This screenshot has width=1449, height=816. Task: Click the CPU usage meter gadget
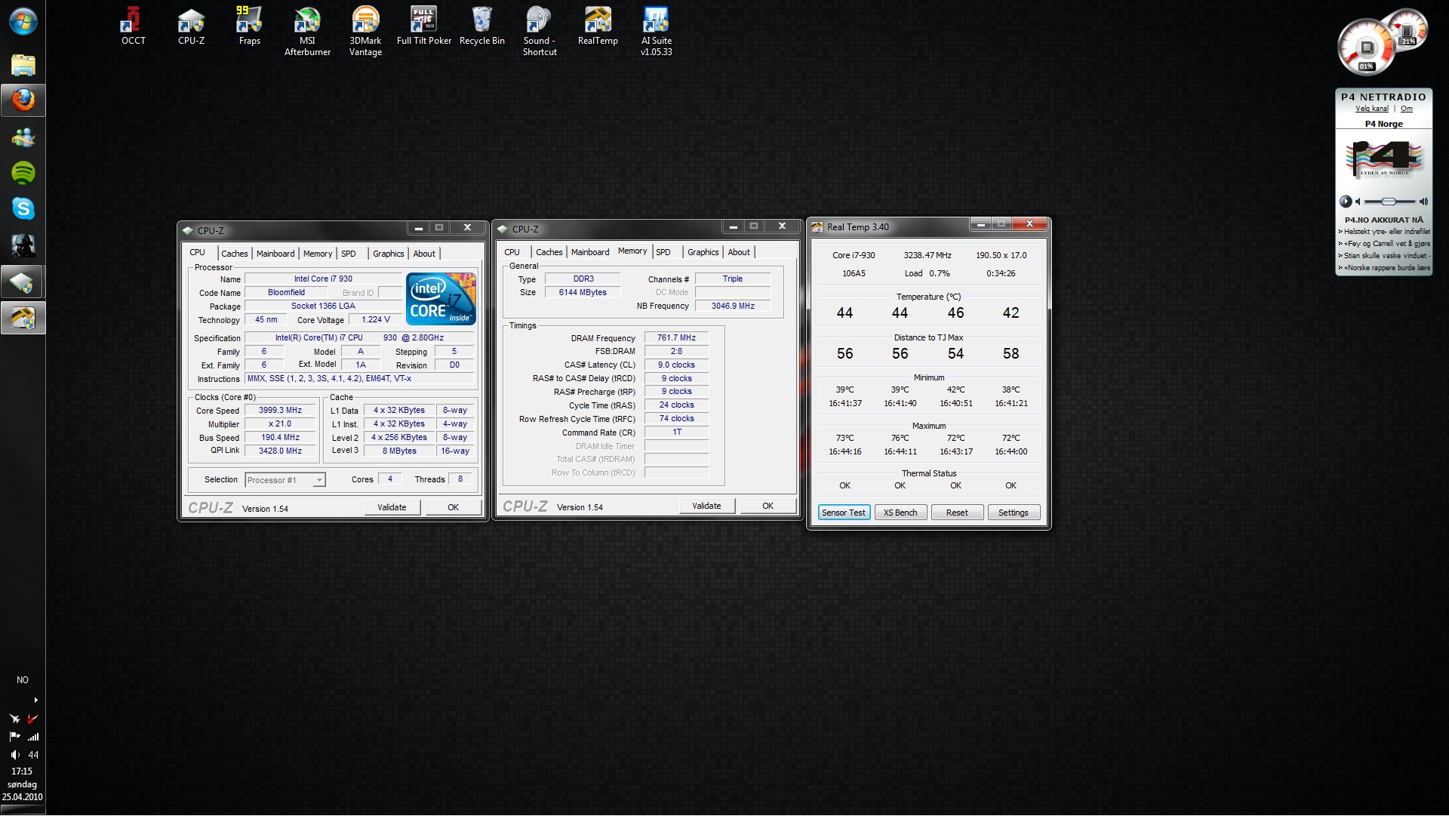(1367, 49)
